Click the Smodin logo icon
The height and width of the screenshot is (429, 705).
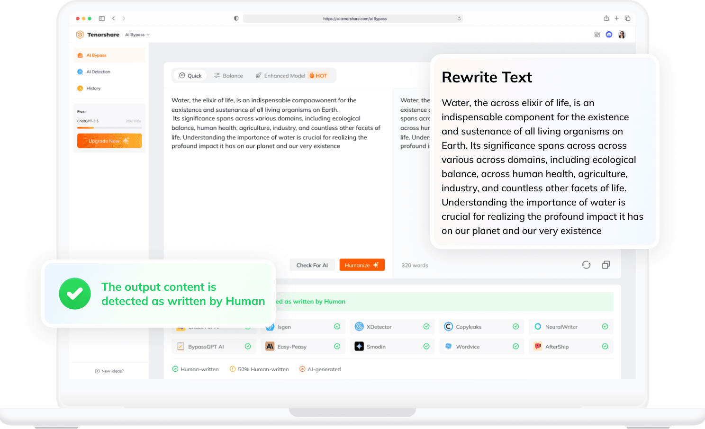point(359,347)
